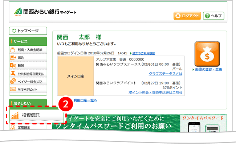Screen dimensions: 236x144
Task: Open VISAデビット menu item
Action: point(28,89)
